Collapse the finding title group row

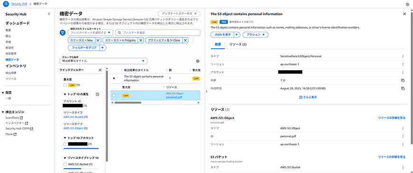114,78
